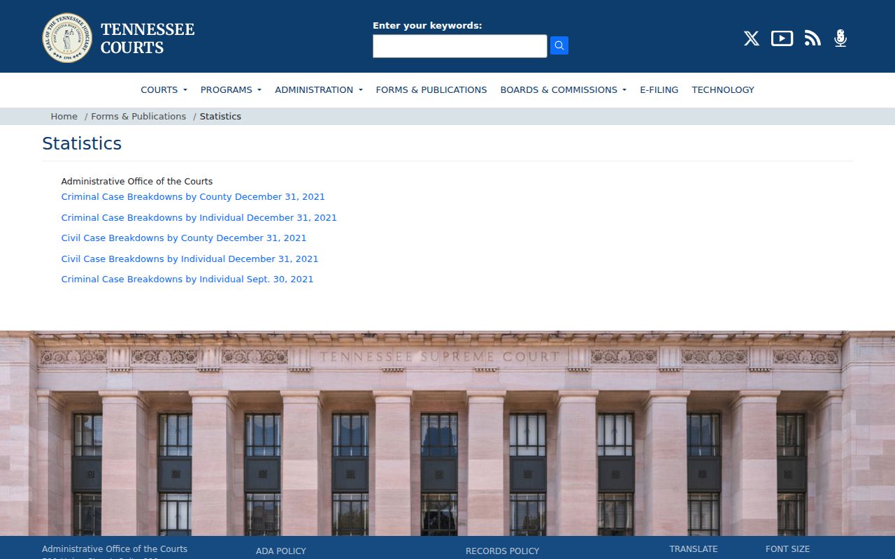Go to Home in the breadcrumb
The image size is (895, 559).
click(64, 116)
